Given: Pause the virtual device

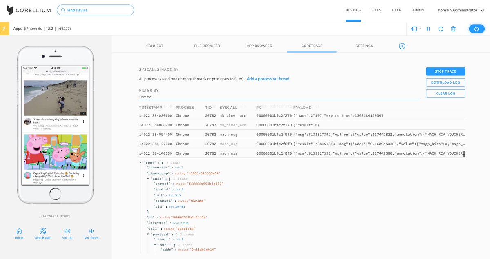Looking at the screenshot, I should [428, 29].
